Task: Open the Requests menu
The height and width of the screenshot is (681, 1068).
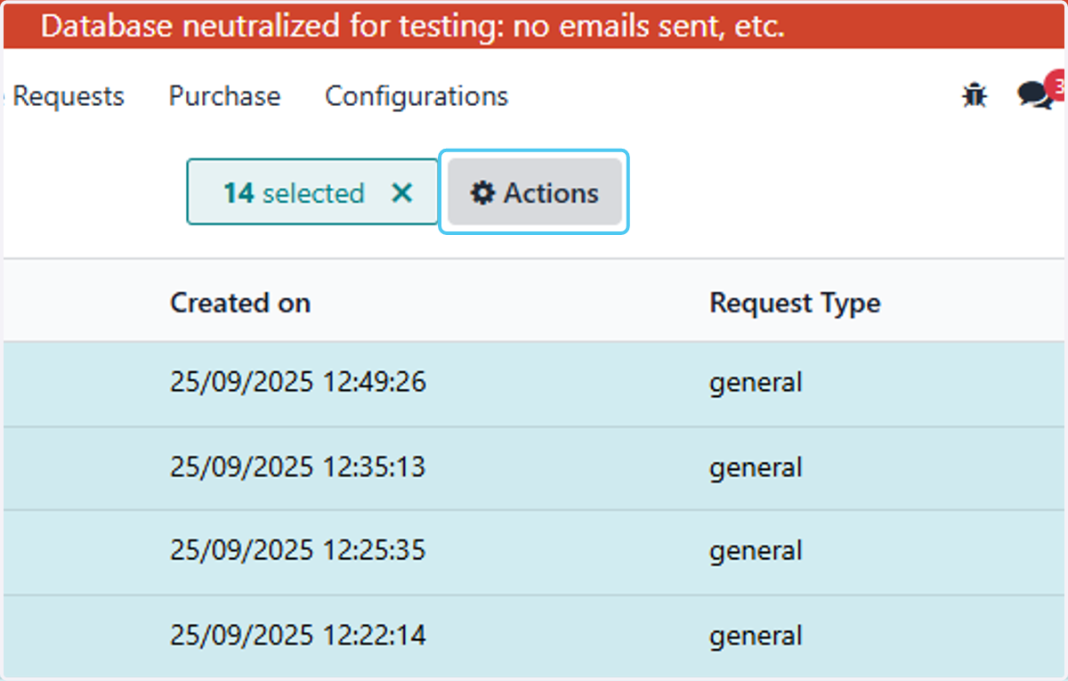Action: [69, 96]
